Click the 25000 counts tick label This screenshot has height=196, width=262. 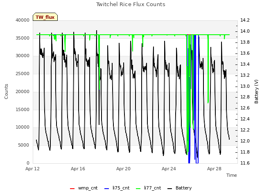[x=23, y=73]
